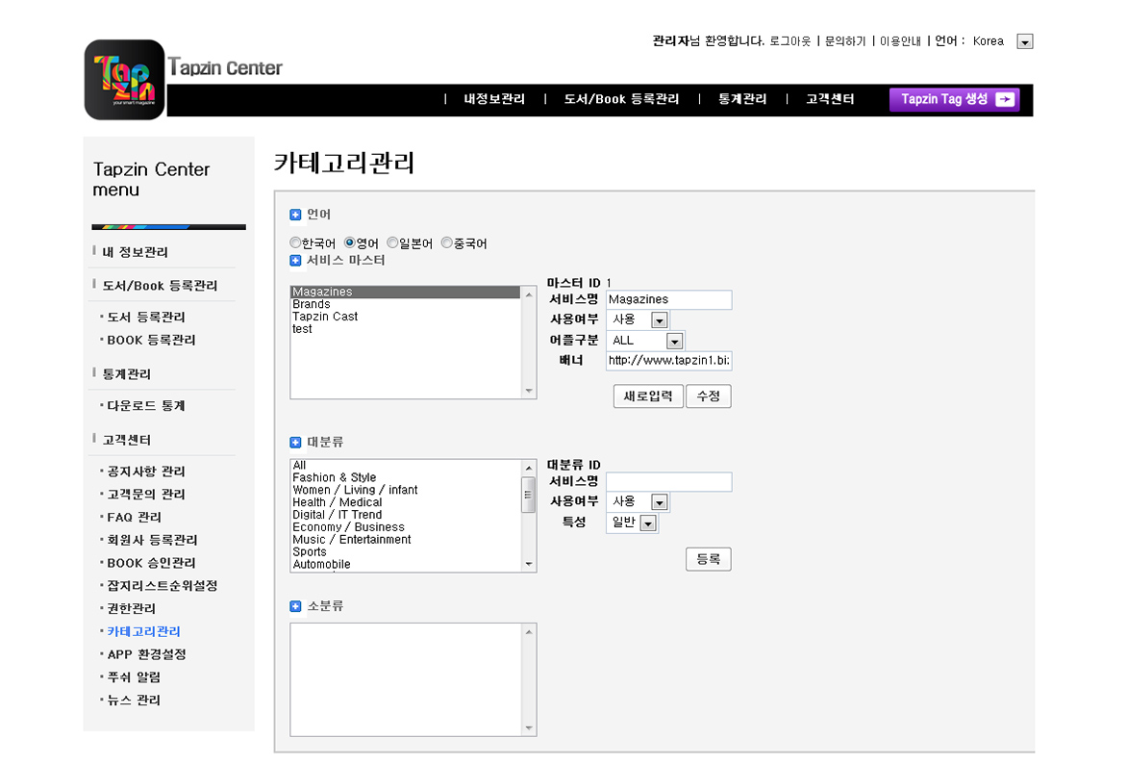Open the 사용여부 dropdown in service master
Screen dimensions: 1127x765
pyautogui.click(x=659, y=319)
